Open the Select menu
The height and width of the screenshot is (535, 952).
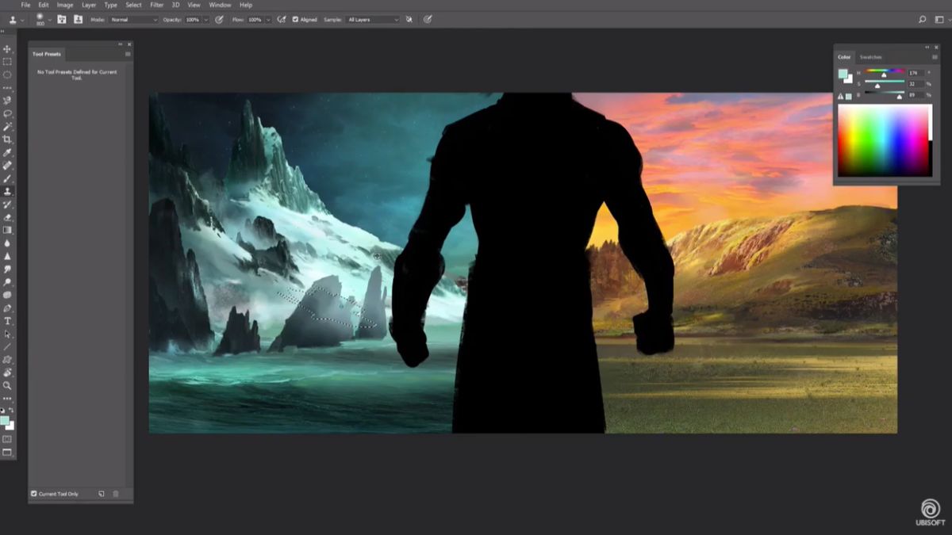(x=133, y=5)
